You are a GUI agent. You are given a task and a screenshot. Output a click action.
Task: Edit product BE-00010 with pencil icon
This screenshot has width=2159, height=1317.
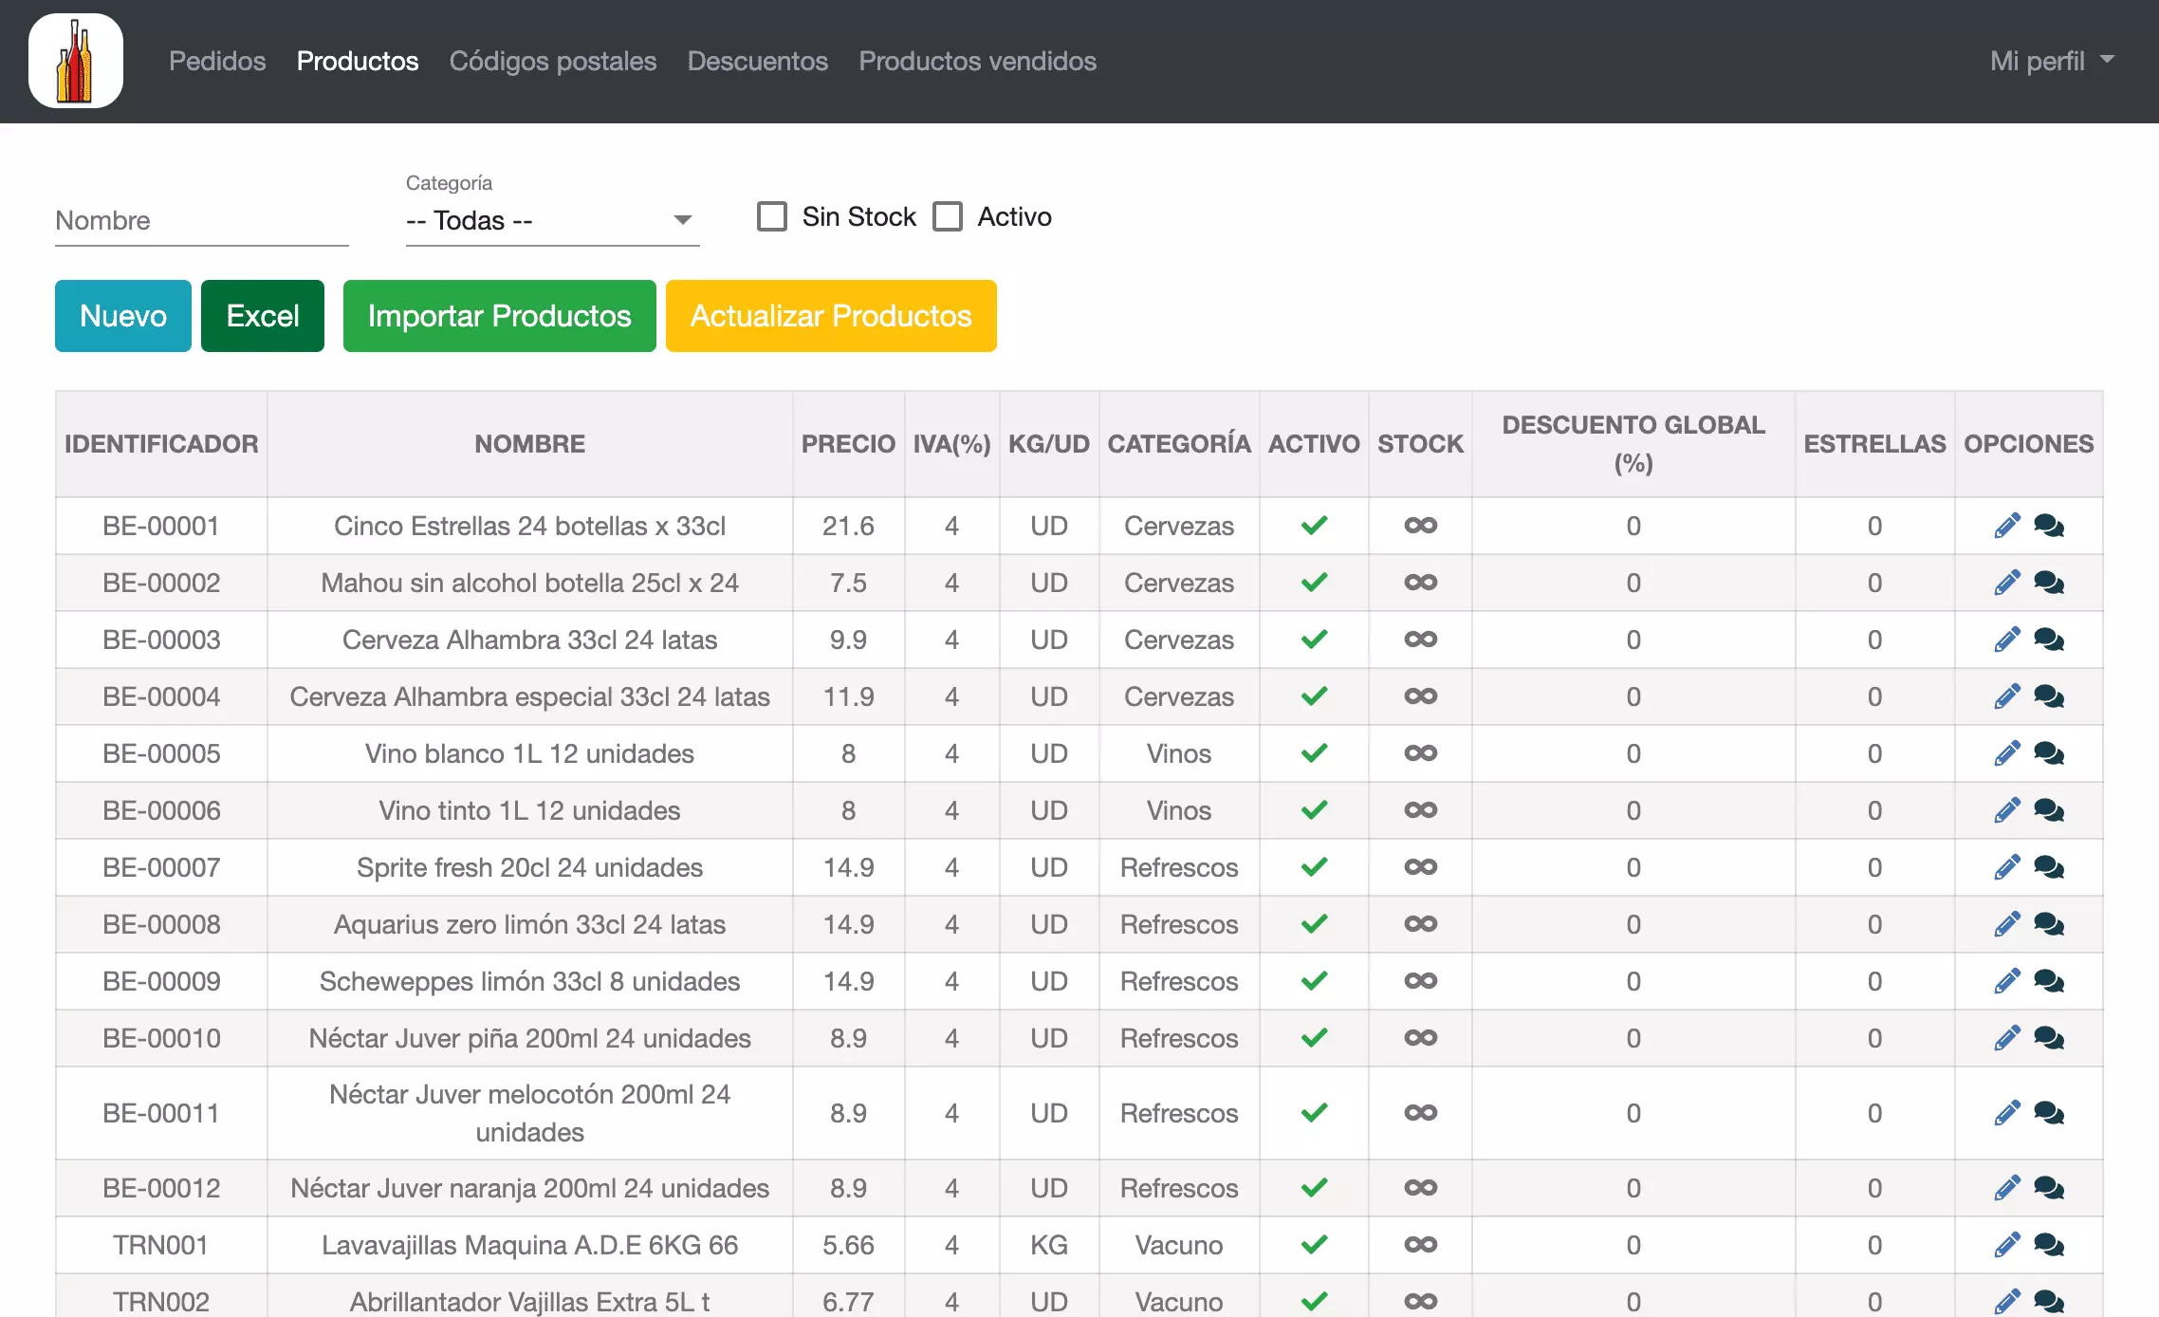point(2007,1038)
